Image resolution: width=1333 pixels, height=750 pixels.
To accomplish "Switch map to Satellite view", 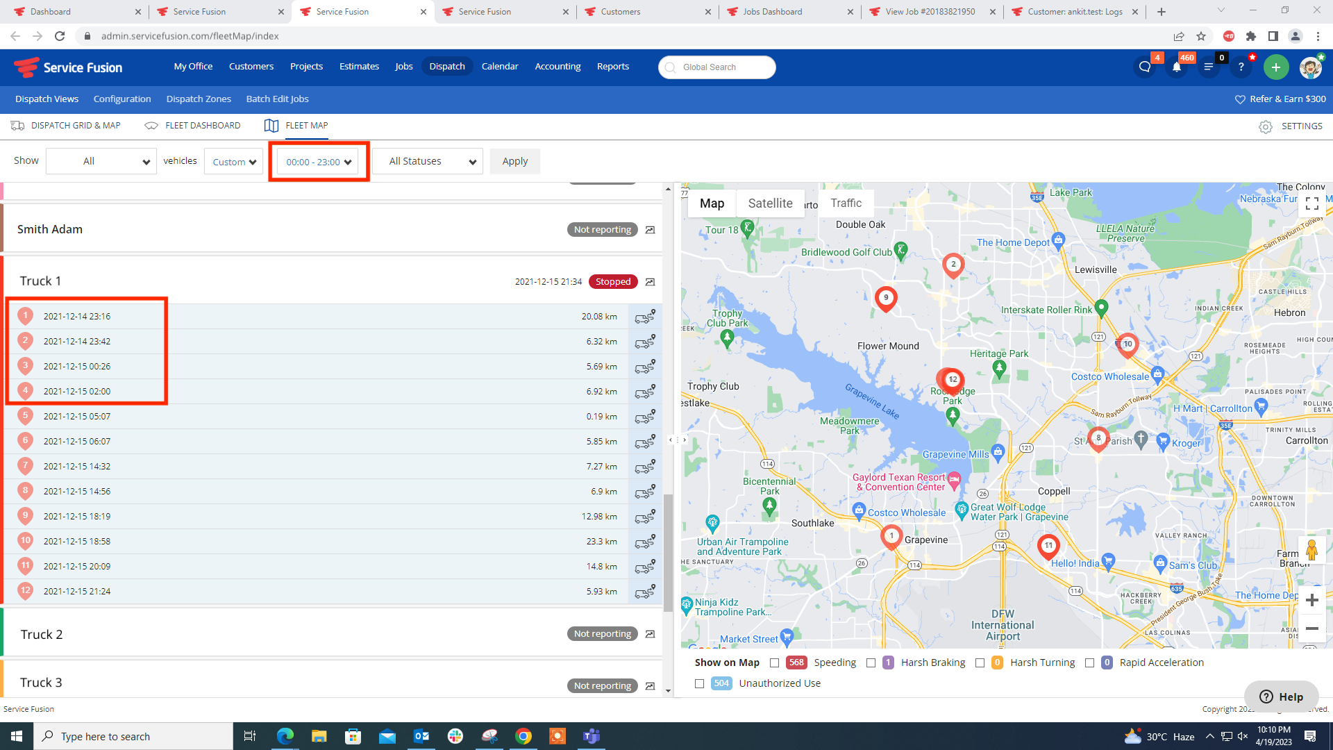I will pyautogui.click(x=770, y=203).
